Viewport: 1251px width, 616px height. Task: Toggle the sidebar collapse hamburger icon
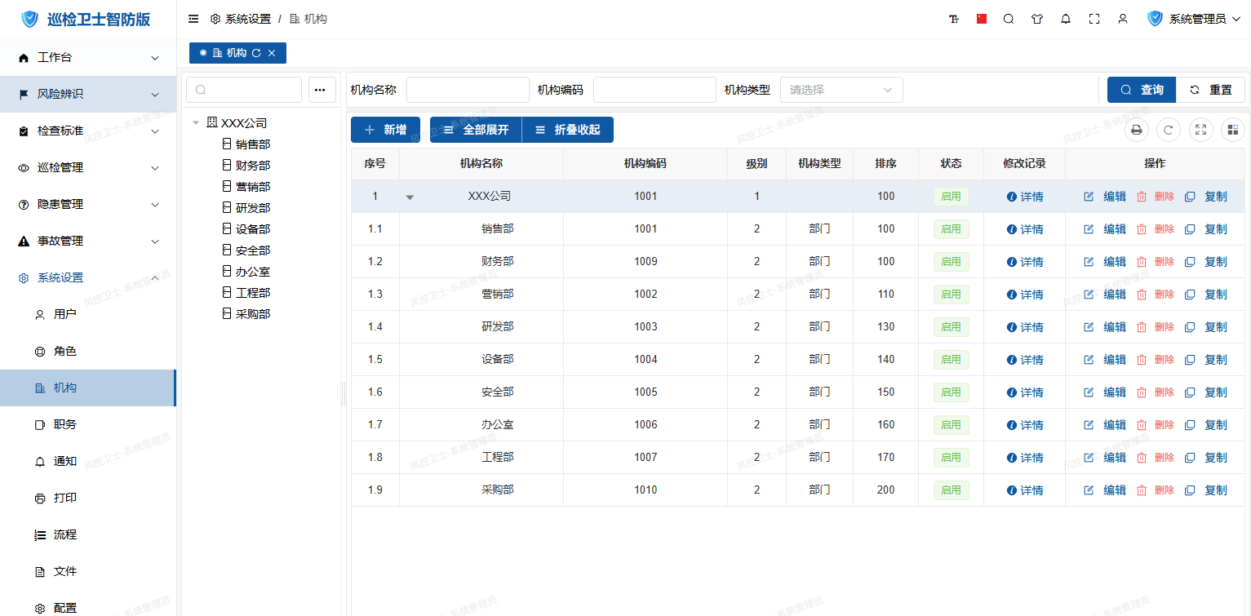click(193, 19)
